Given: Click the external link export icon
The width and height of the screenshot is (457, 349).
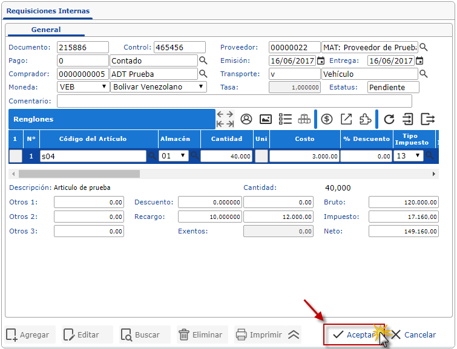Looking at the screenshot, I should [346, 119].
